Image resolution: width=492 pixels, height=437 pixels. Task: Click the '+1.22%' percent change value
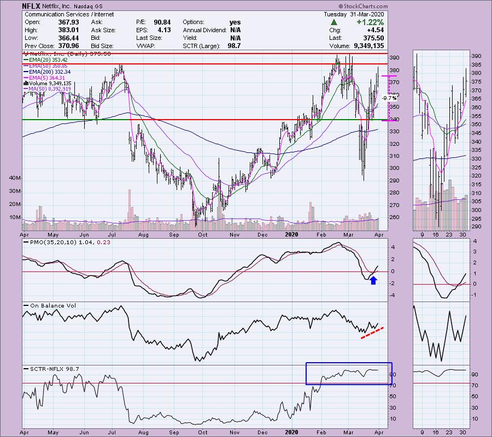(x=370, y=22)
